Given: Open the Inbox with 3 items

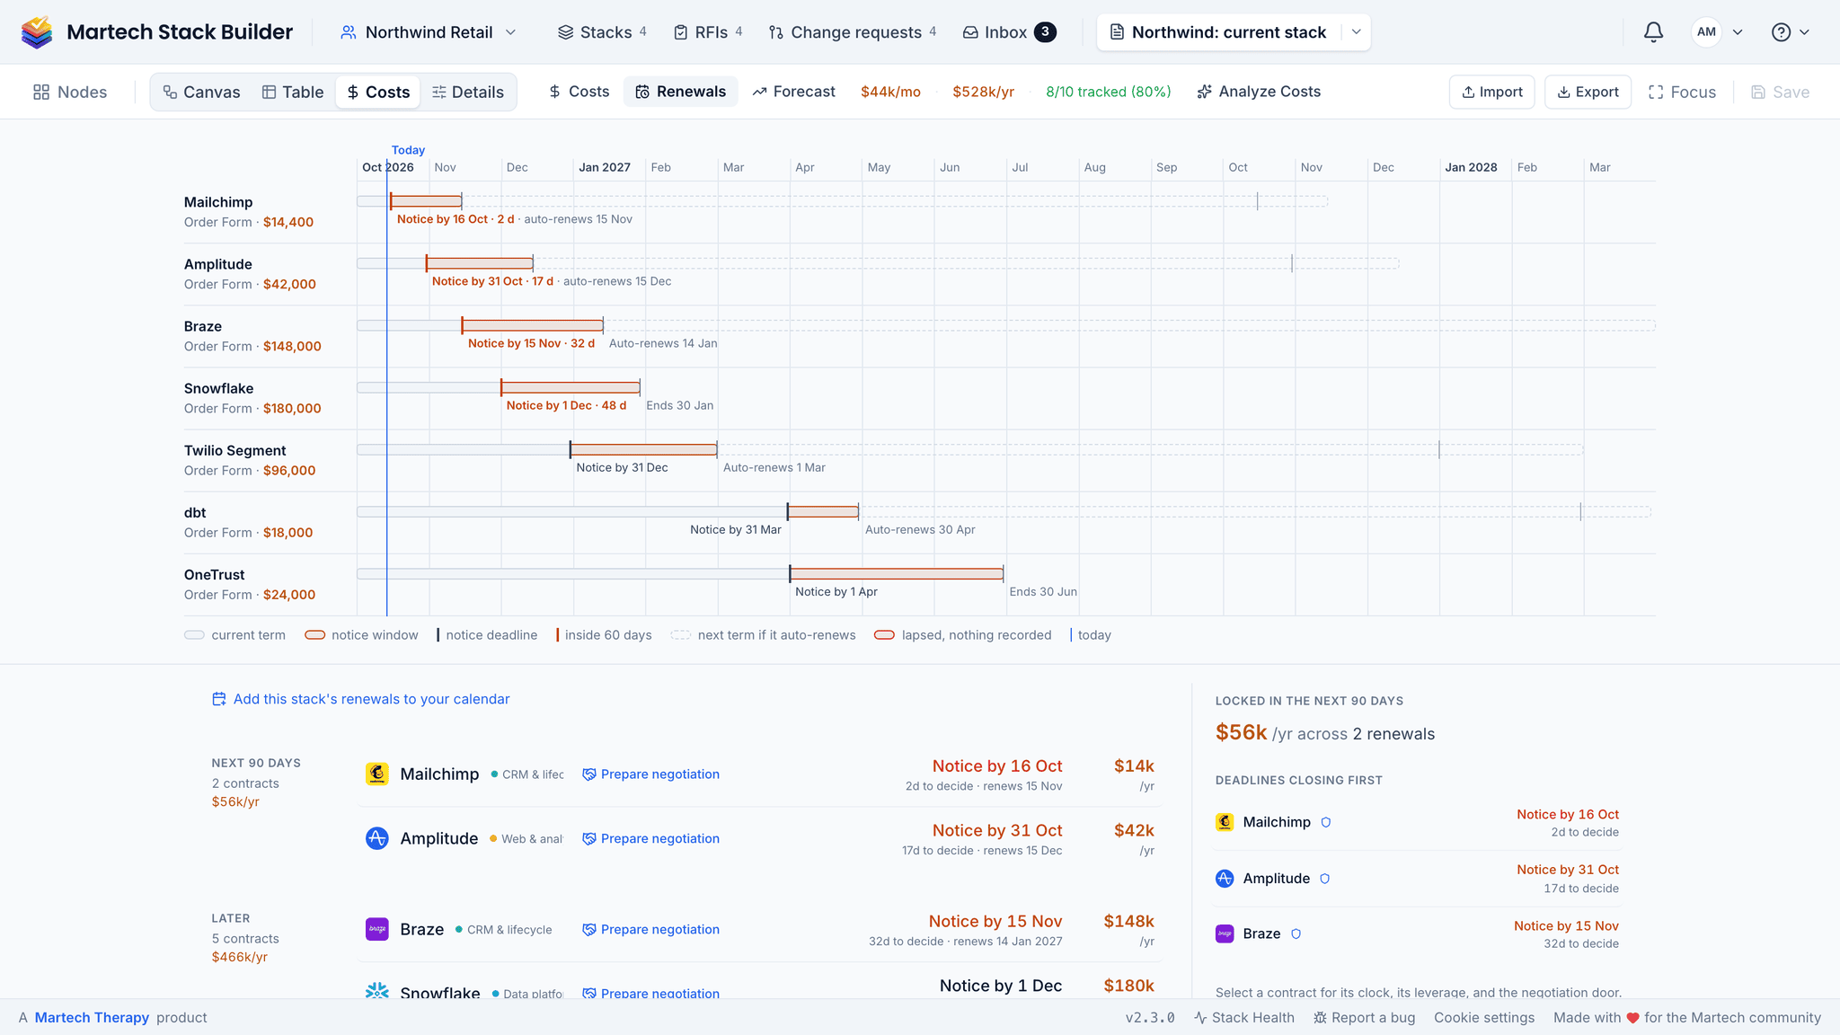Looking at the screenshot, I should 1009,32.
